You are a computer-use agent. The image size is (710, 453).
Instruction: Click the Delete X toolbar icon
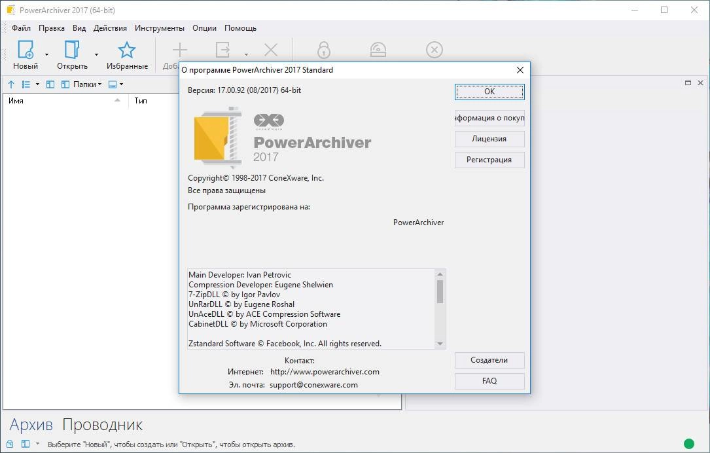click(271, 50)
